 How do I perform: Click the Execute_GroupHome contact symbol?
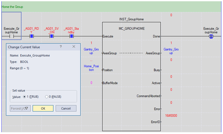(11, 36)
